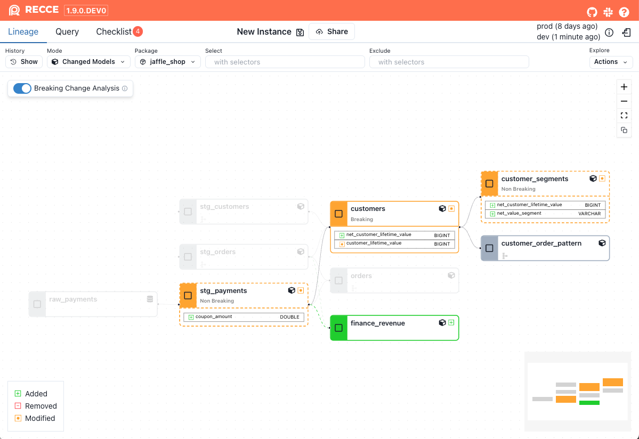
Task: Check the stg_orders node checkbox
Action: (x=188, y=257)
